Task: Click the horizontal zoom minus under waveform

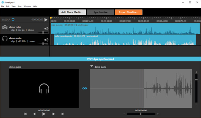Action: click(x=124, y=114)
